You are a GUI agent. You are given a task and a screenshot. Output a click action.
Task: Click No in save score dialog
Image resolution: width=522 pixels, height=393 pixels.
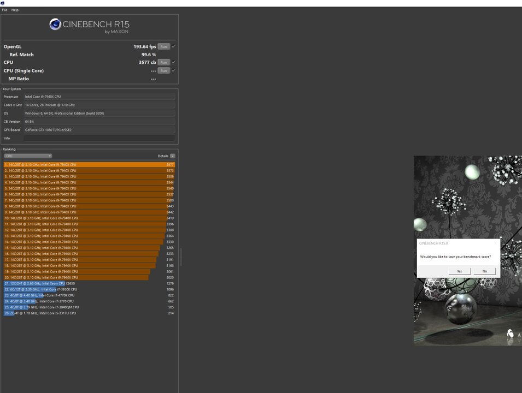point(484,271)
